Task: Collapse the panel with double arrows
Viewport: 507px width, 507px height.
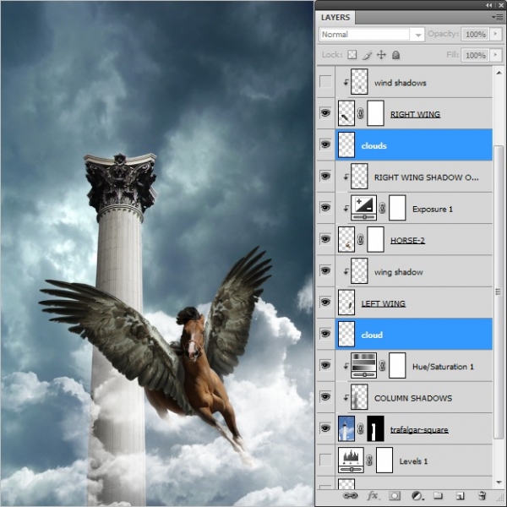Action: [489, 5]
